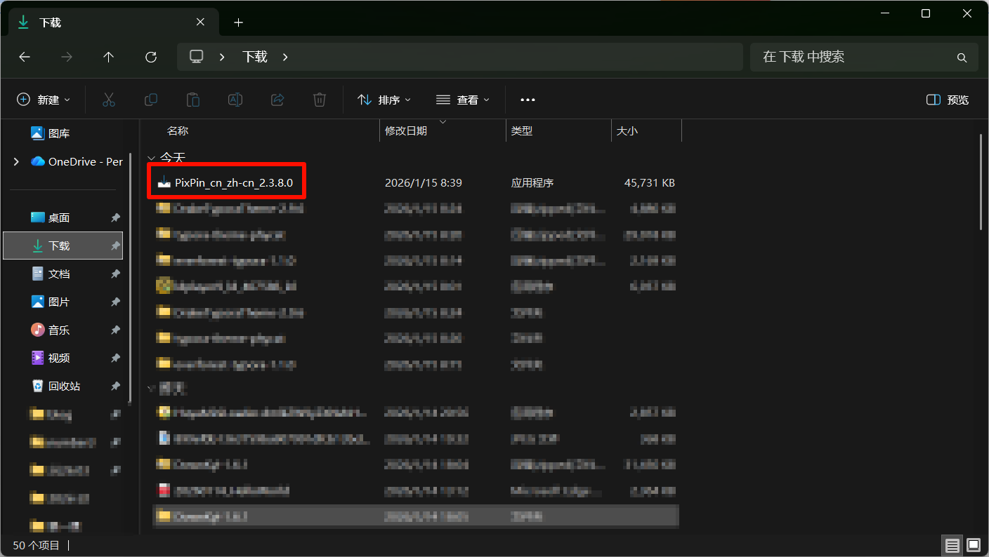Open the 查看 view menu
Screen dimensions: 989x557
point(463,100)
